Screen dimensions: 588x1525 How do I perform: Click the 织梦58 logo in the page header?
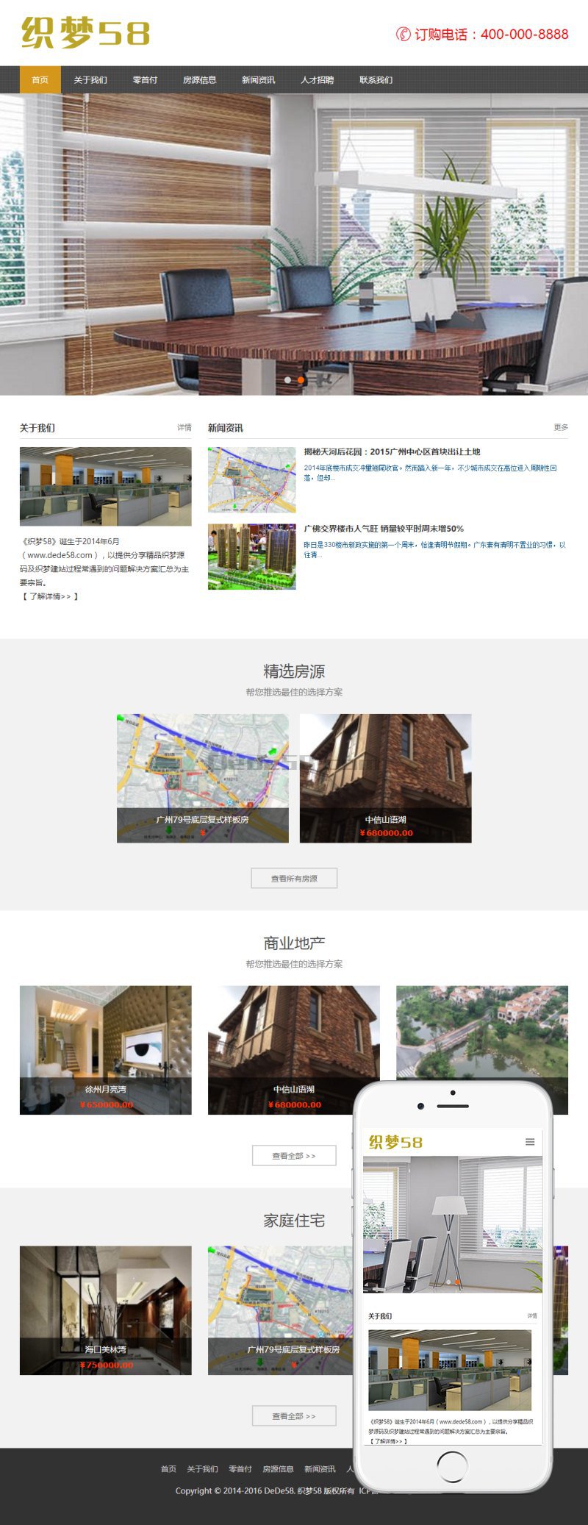coord(85,33)
